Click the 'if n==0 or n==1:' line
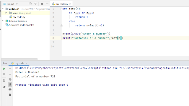This screenshot has width=189, height=106. coord(82,13)
